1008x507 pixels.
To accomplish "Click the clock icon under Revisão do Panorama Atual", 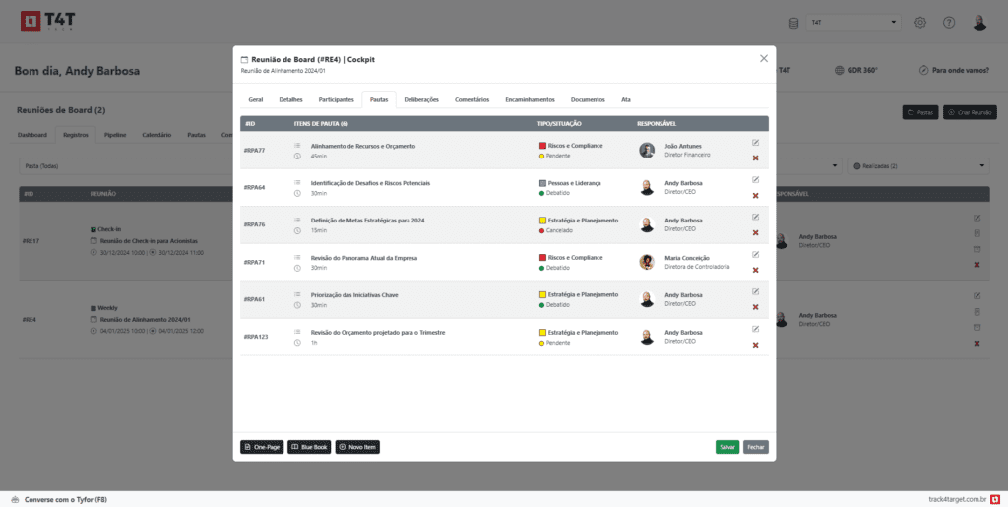I will (297, 268).
